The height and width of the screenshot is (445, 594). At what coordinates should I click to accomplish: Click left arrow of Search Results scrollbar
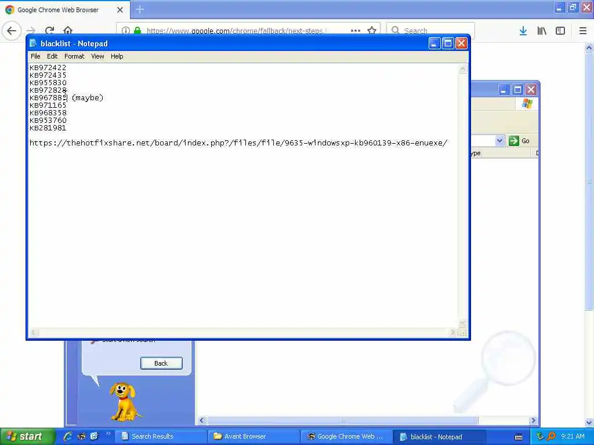[201, 421]
